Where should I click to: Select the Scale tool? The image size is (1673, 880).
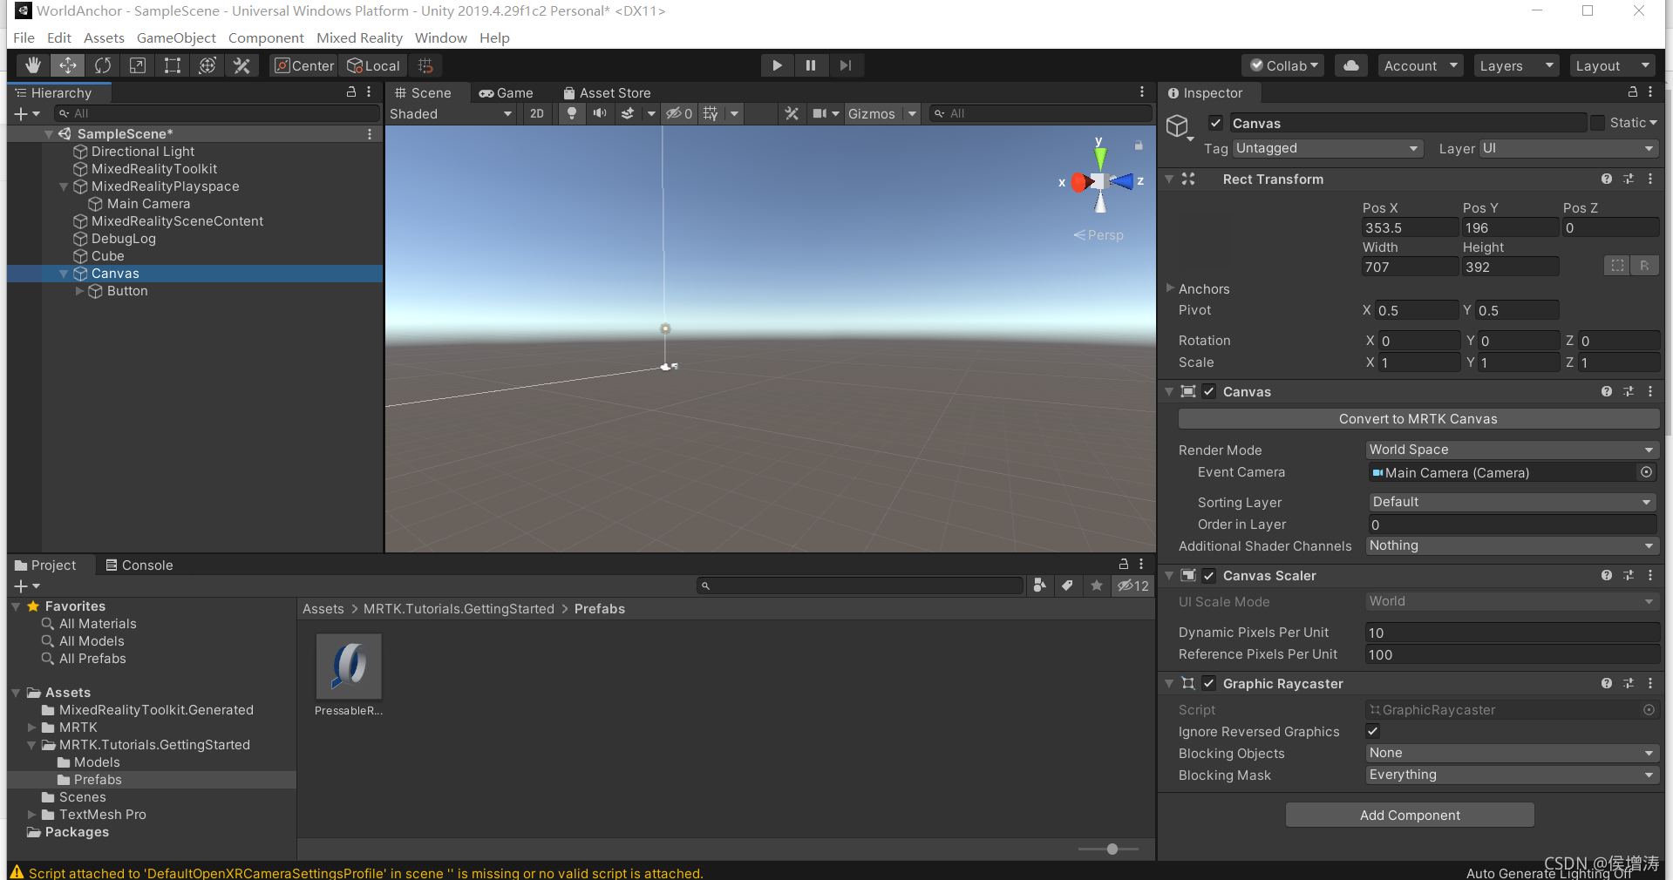coord(137,65)
